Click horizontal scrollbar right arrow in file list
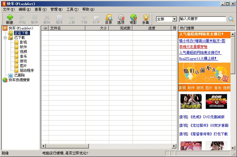Viewport: 237px width, 157px height. pos(174,146)
